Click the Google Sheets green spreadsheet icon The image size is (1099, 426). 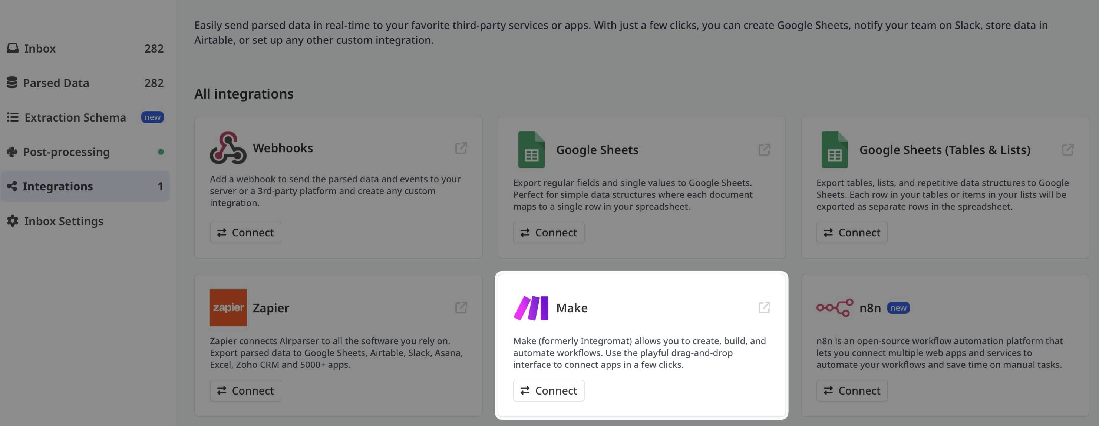531,150
